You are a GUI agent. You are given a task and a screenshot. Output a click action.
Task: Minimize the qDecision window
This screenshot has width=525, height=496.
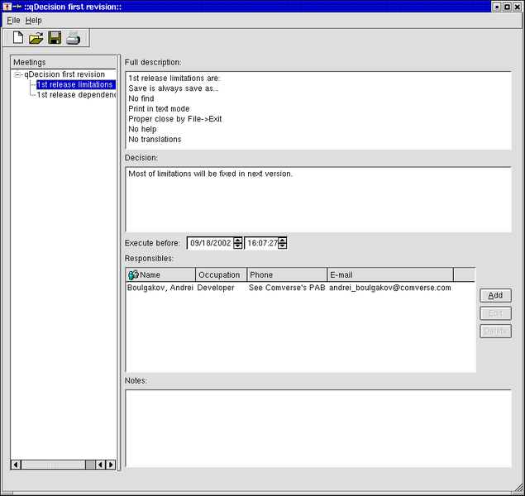click(x=497, y=7)
